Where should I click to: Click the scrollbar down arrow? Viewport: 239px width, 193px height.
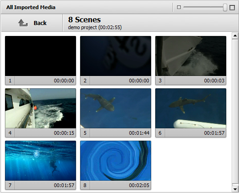click(235, 189)
